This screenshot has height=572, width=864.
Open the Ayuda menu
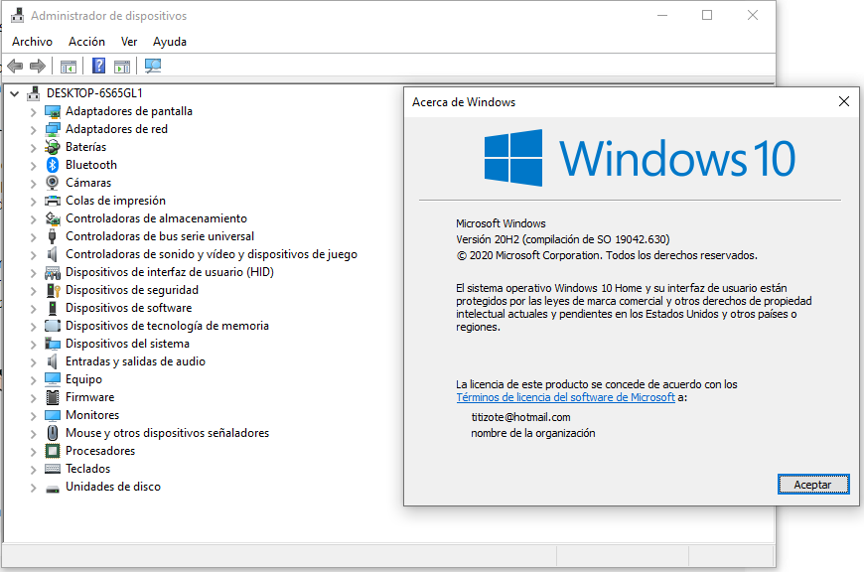(x=170, y=42)
